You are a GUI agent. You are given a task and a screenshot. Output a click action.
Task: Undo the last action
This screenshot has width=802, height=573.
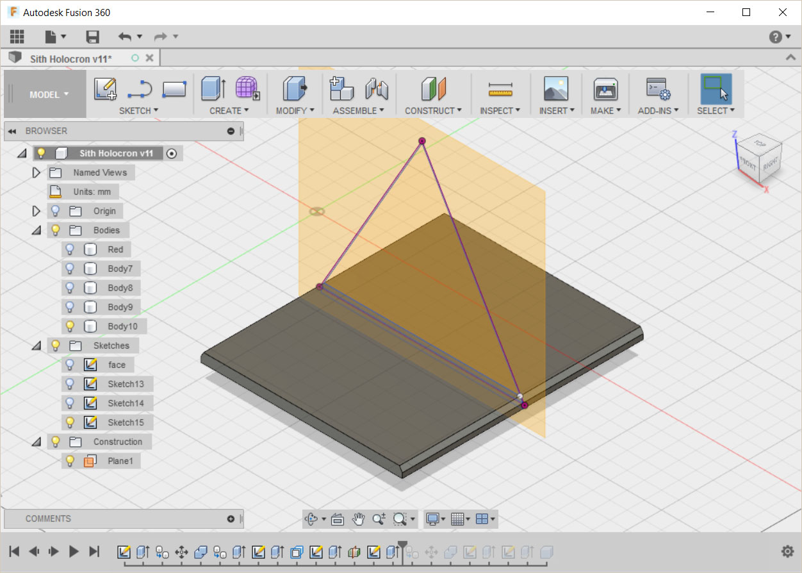[125, 37]
